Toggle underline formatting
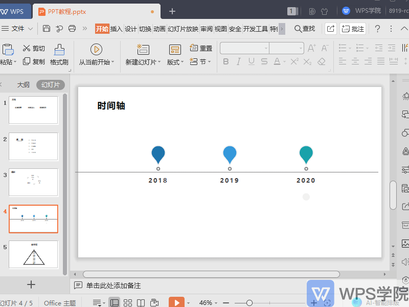Viewport: 409px width, 307px height. click(251, 61)
